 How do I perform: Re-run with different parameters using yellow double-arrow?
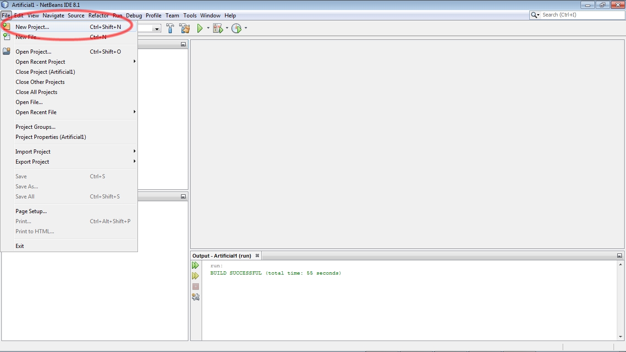[196, 275]
